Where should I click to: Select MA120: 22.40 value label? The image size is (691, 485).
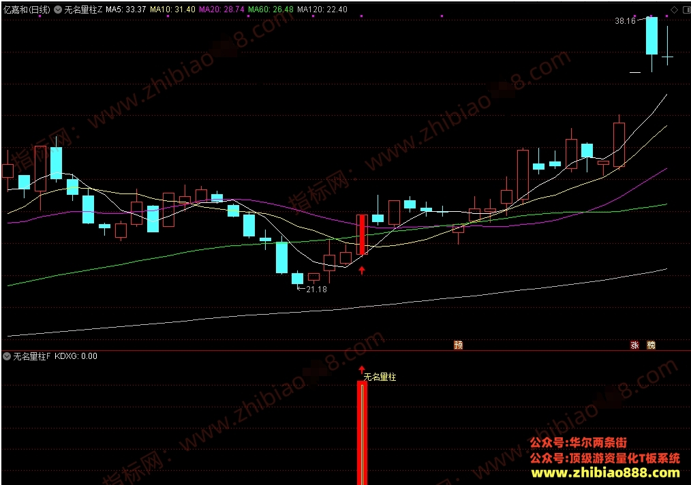[x=322, y=10]
